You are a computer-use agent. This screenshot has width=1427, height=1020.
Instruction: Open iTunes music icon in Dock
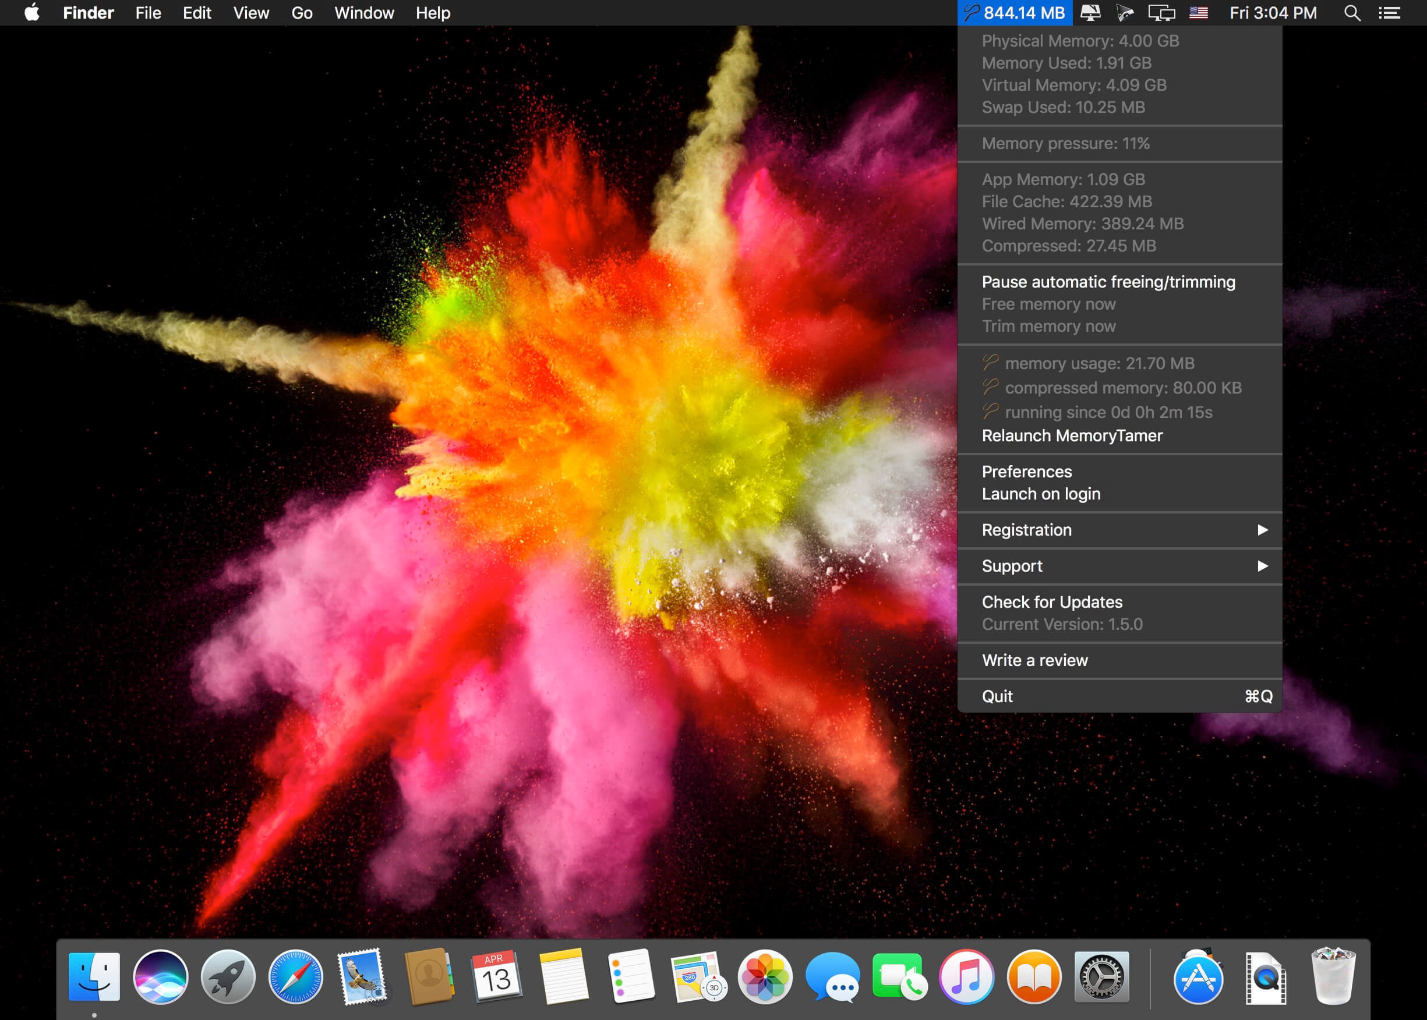tap(966, 977)
